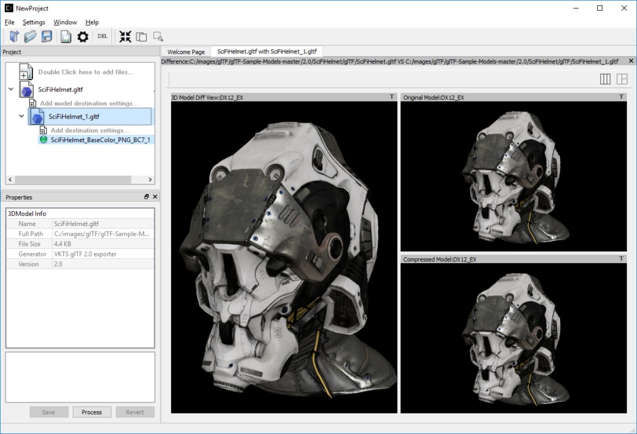Toggle the T button on Compressed Model view
637x434 pixels.
tap(621, 258)
